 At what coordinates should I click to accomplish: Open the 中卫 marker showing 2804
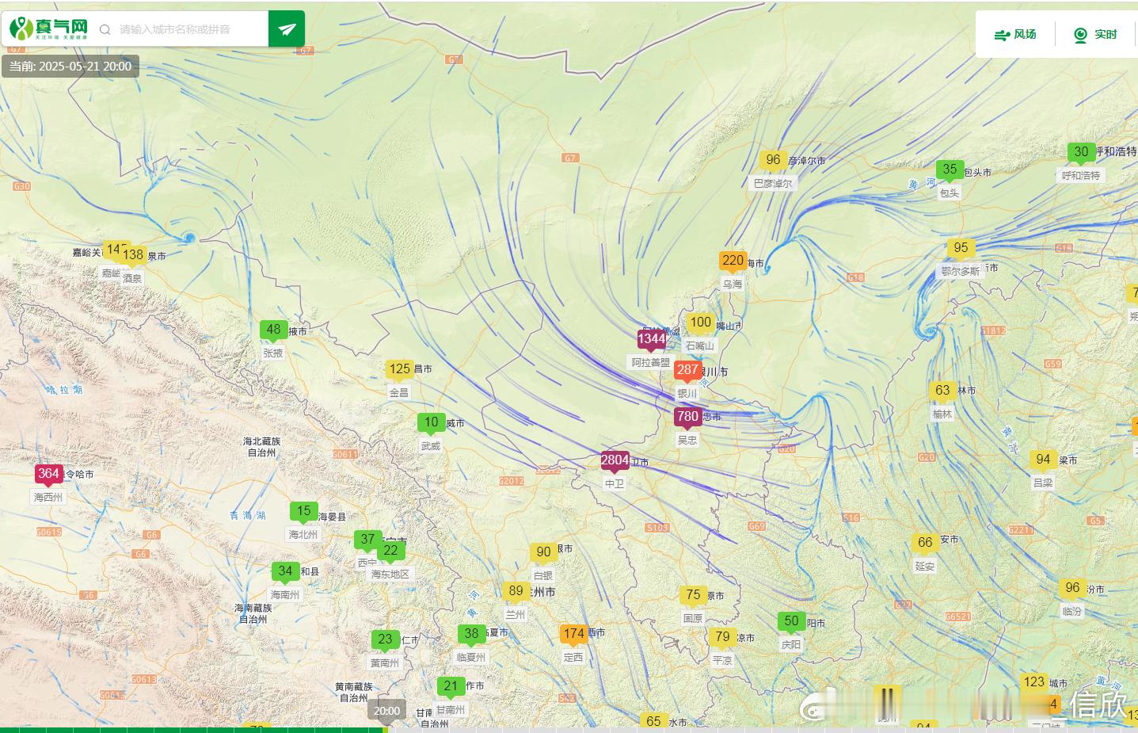click(x=615, y=460)
